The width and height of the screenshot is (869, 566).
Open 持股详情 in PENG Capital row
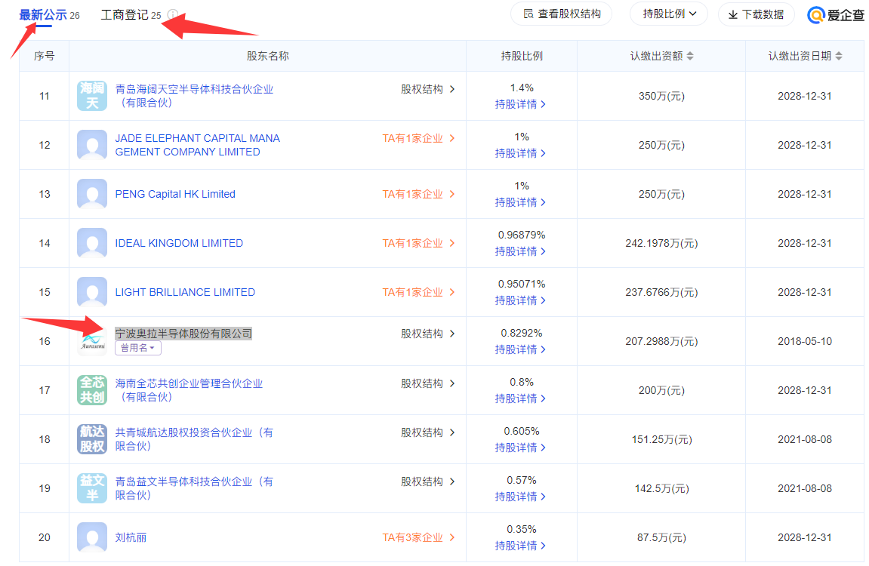(520, 202)
